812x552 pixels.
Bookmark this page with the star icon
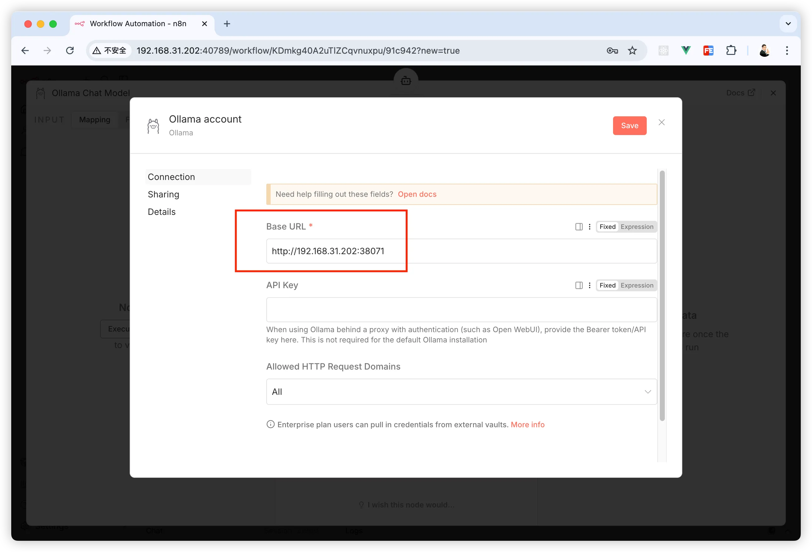pos(632,51)
